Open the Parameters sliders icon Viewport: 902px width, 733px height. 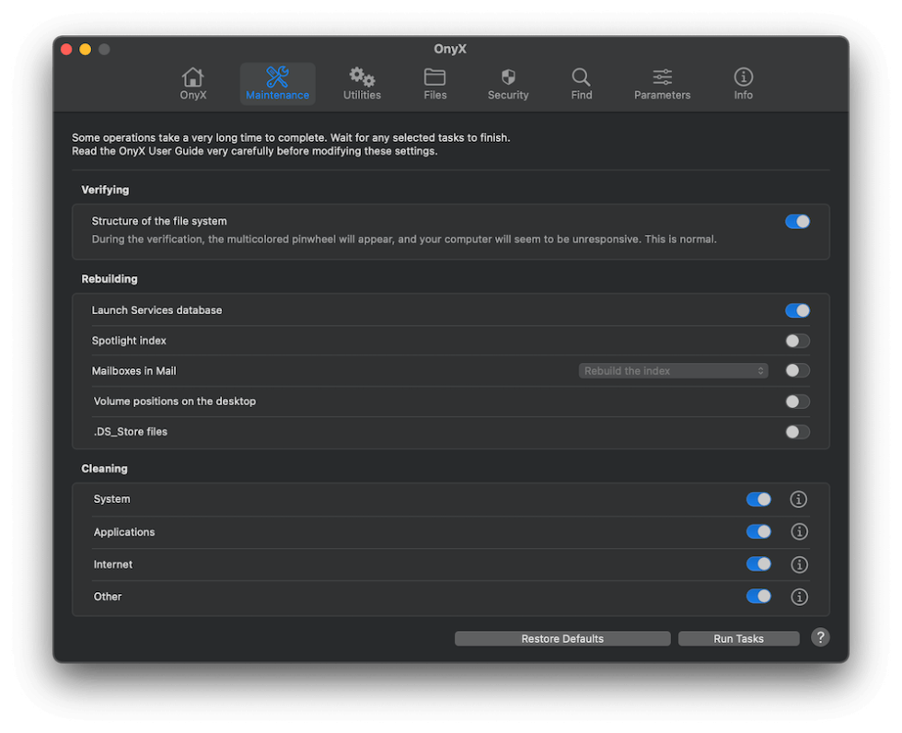[x=662, y=83]
